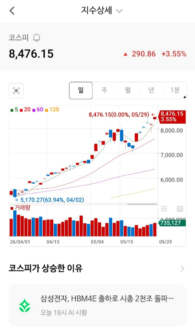The height and width of the screenshot is (335, 195).
Task: Click the 5-day moving average legend
Action: (x=14, y=110)
